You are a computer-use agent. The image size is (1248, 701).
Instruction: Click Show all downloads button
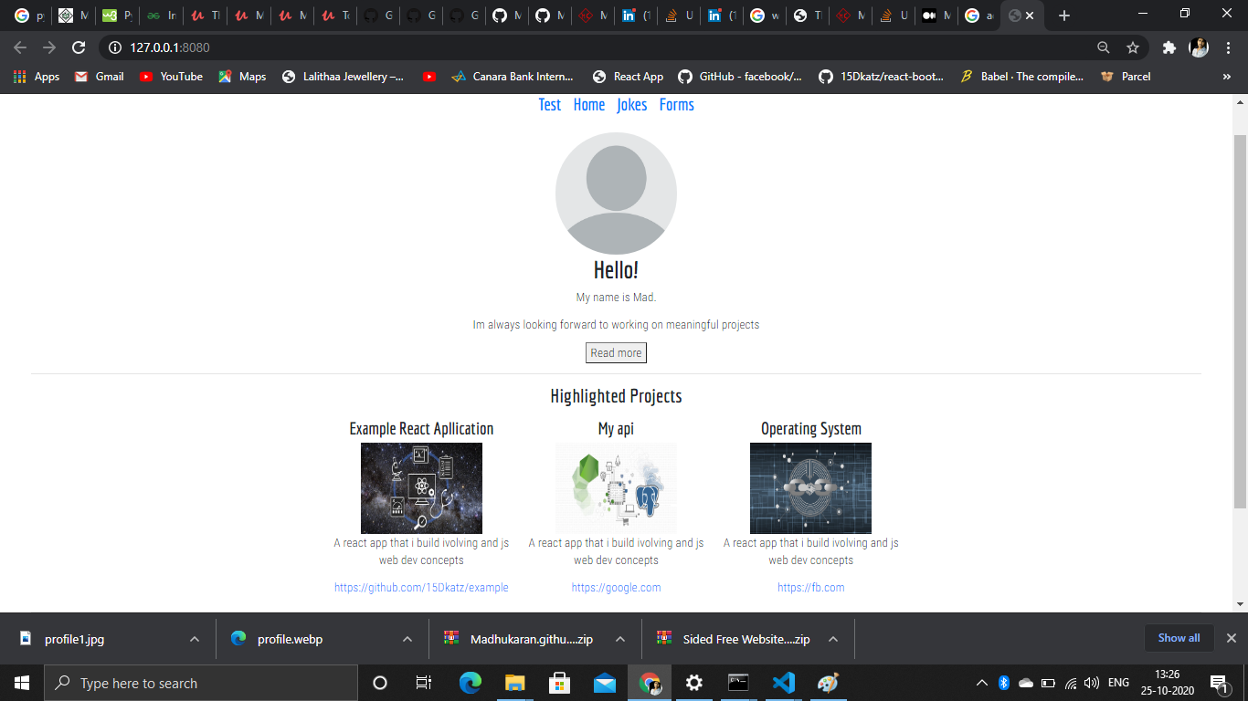pyautogui.click(x=1179, y=638)
